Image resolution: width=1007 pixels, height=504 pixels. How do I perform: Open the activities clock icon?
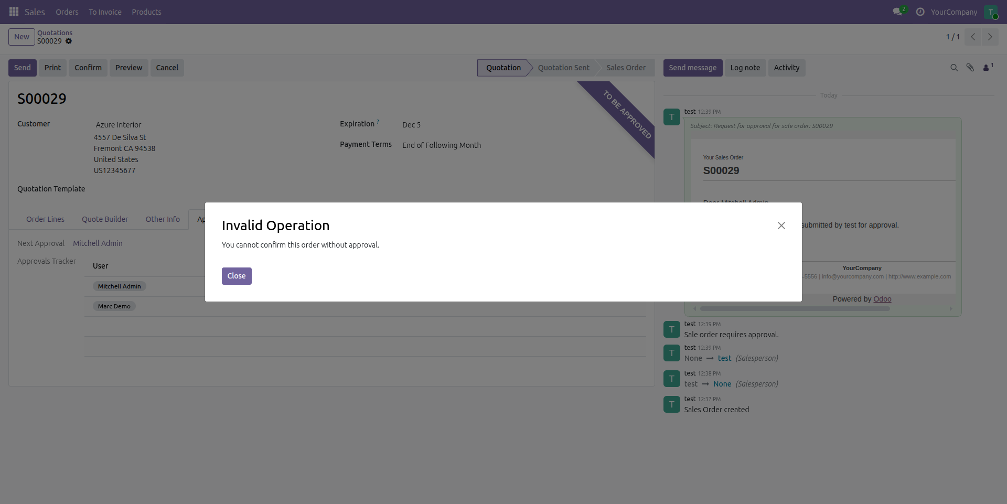(920, 12)
